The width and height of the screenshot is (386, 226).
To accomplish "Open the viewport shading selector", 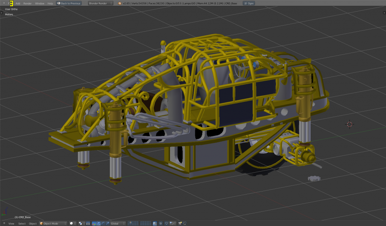I will point(73,223).
